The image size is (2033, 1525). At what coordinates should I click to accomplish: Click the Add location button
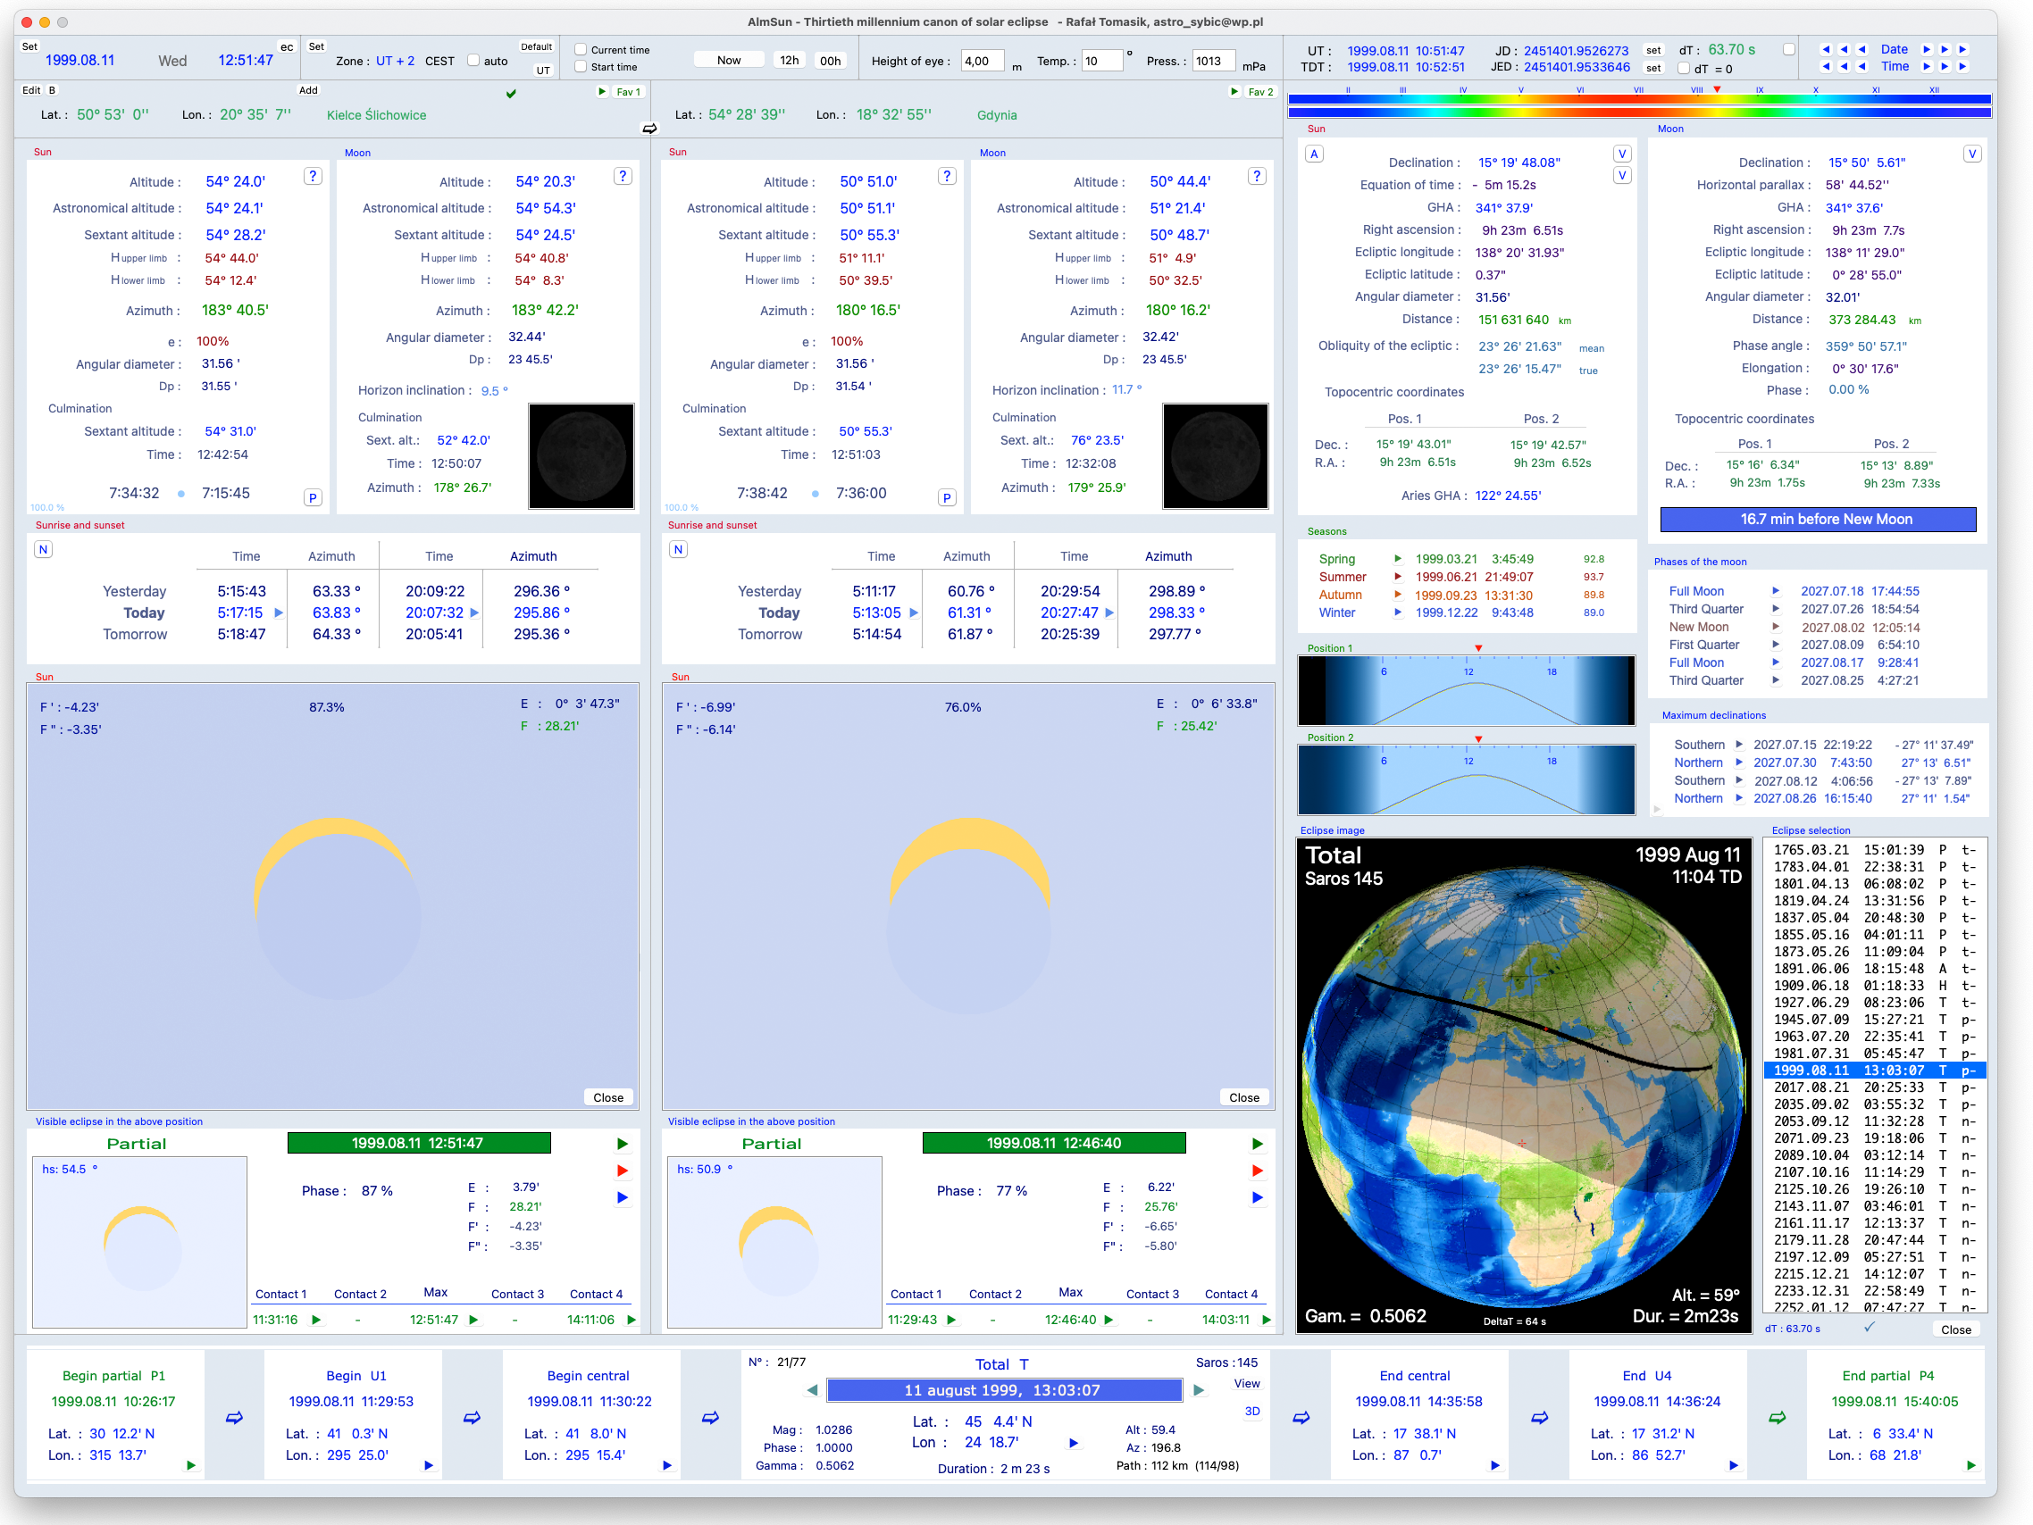tap(308, 90)
